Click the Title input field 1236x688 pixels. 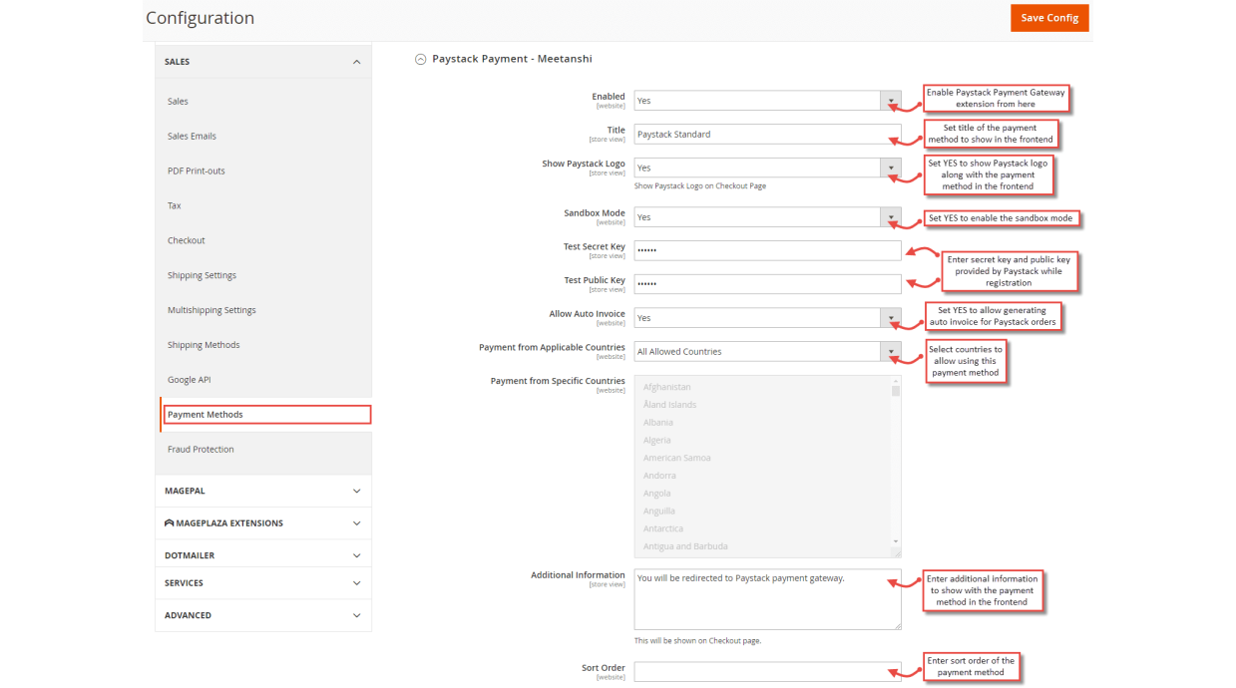[x=767, y=135]
